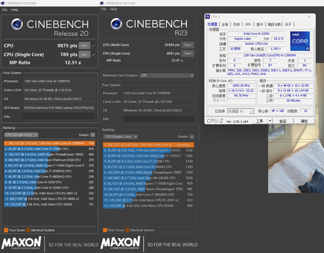Switch to the 关于 tab in CPU-Z
The width and height of the screenshot is (324, 253).
(288, 24)
